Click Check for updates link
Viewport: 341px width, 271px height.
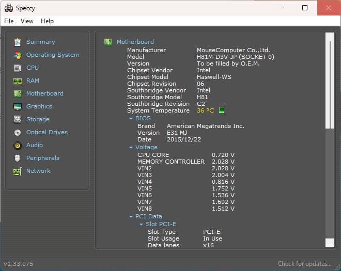pos(305,264)
